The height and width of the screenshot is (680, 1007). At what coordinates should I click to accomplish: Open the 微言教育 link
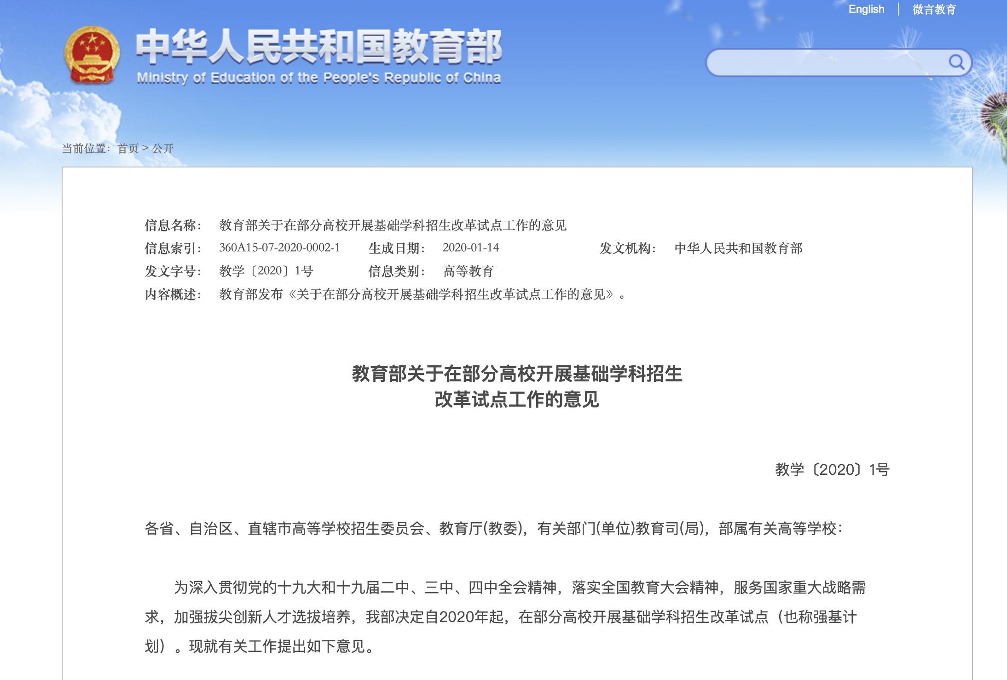pyautogui.click(x=934, y=9)
